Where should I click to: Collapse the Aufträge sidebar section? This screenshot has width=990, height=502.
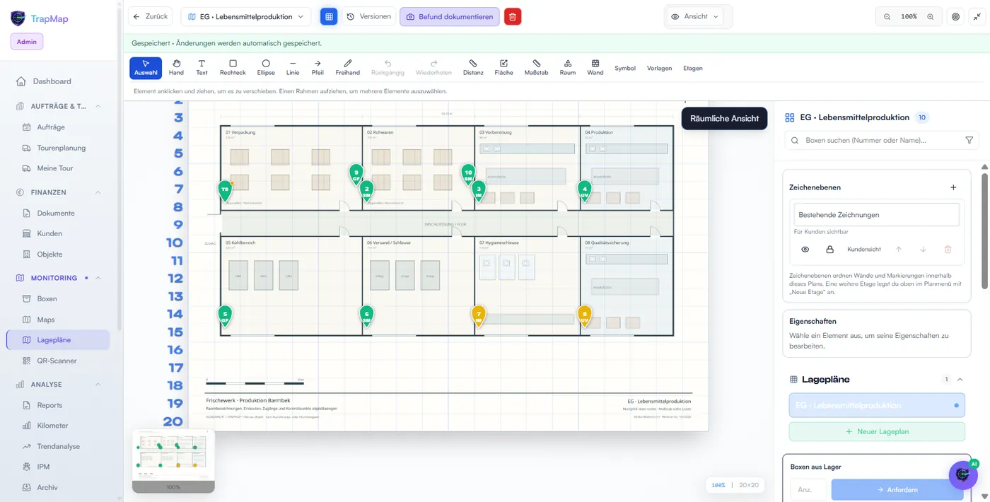(x=98, y=106)
